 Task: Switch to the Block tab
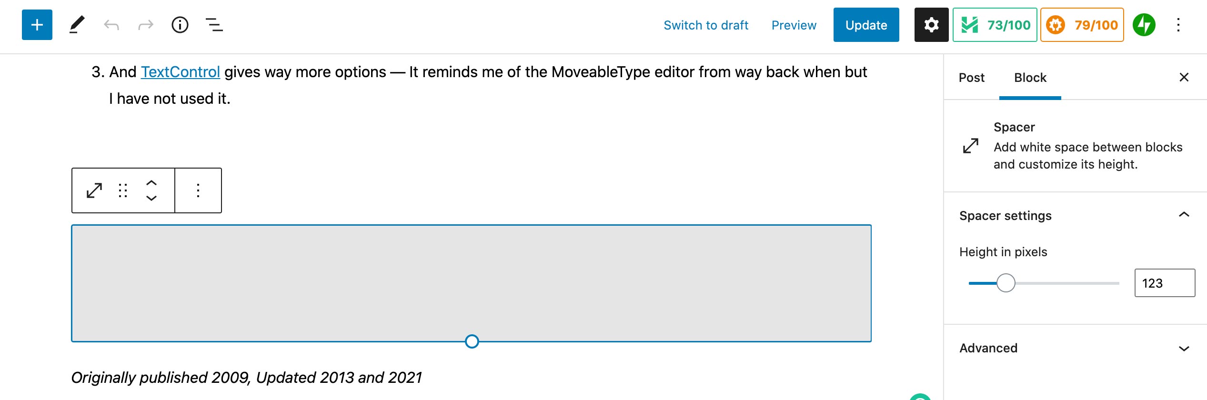1031,77
